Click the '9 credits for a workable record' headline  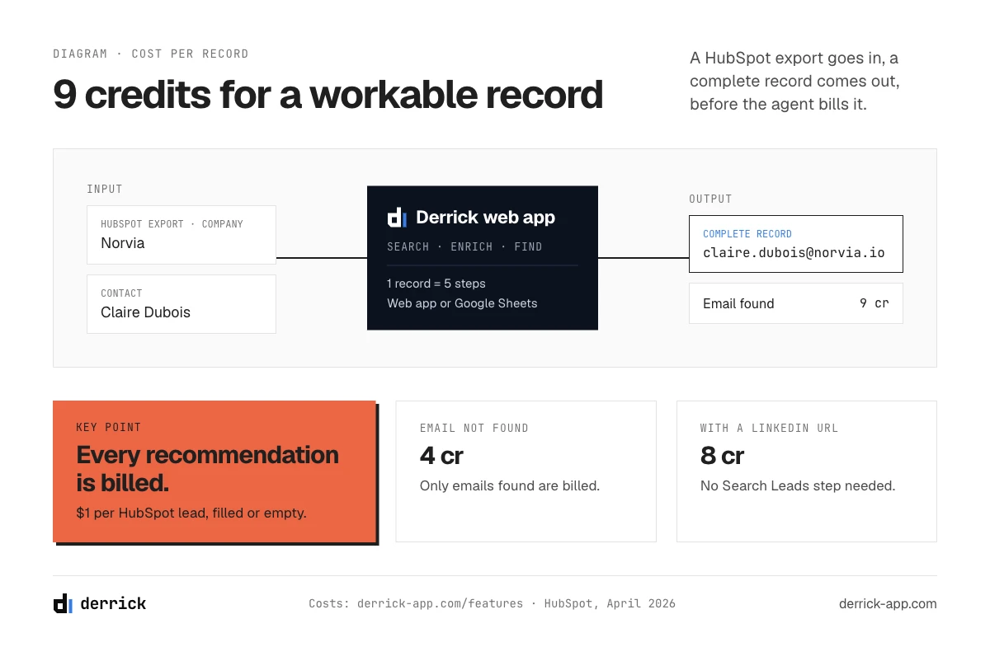tap(328, 95)
